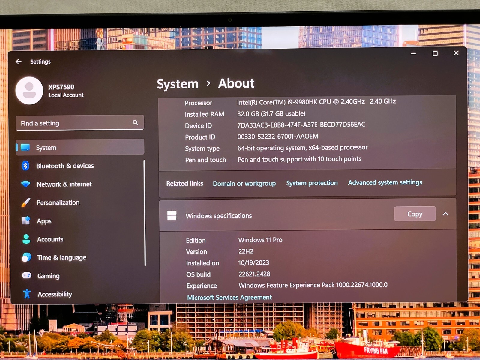Click the OS build value 22621.2428

(254, 274)
